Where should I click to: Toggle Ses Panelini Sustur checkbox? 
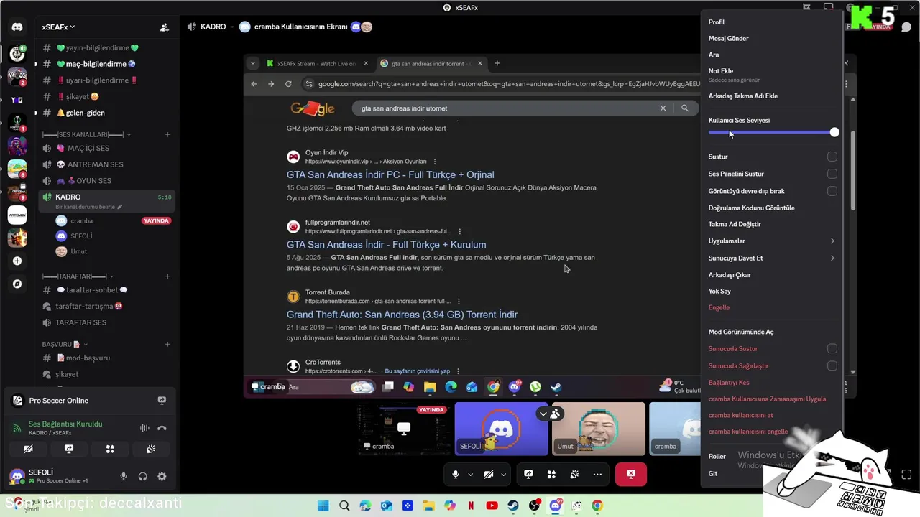tap(832, 174)
